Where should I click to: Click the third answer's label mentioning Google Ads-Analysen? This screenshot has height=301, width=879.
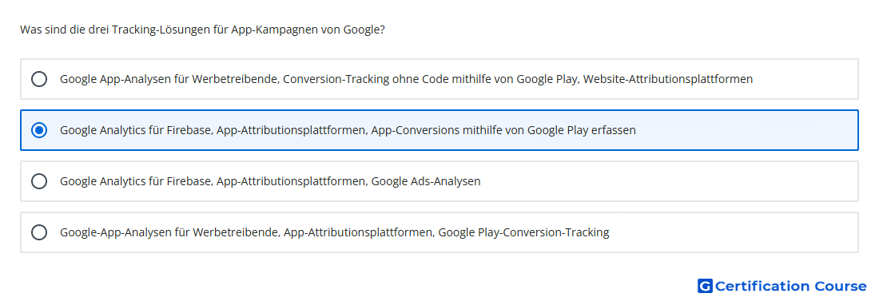pyautogui.click(x=270, y=181)
